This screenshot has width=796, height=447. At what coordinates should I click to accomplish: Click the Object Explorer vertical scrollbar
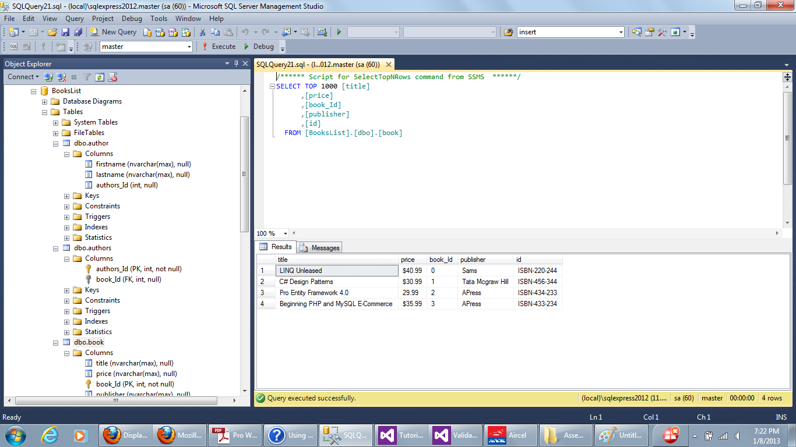point(244,175)
